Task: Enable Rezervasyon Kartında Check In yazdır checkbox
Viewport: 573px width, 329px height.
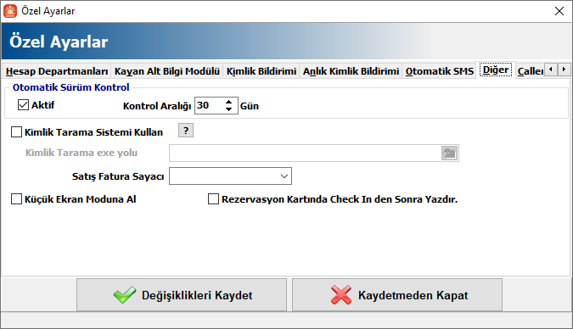Action: coord(213,199)
